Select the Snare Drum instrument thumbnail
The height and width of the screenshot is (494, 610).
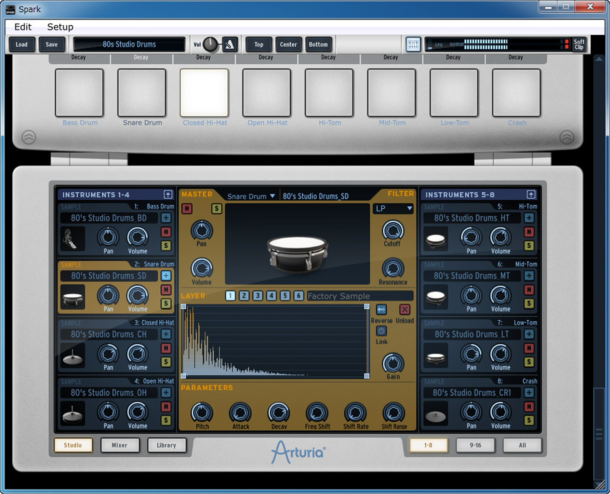[73, 297]
